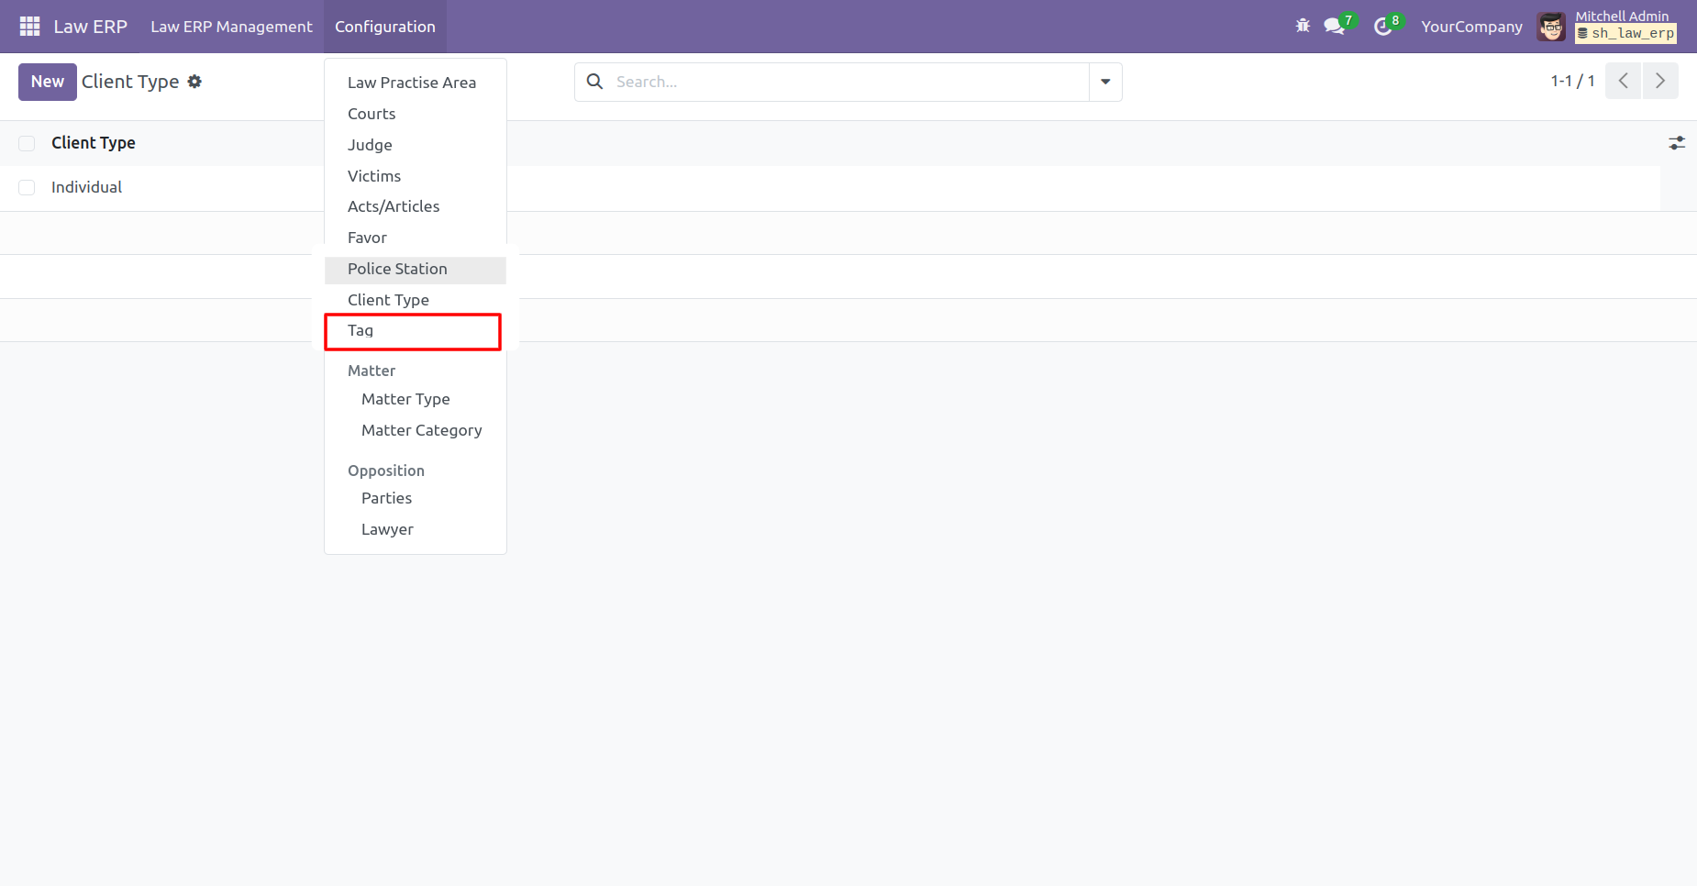This screenshot has width=1697, height=886.
Task: Click the debug bug icon
Action: click(x=1303, y=27)
